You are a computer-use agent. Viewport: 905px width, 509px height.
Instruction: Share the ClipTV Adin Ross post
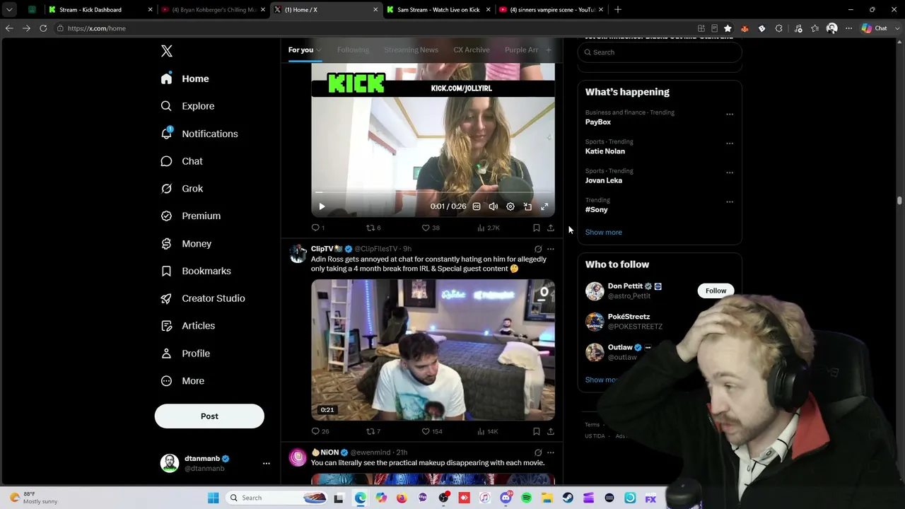tap(551, 431)
